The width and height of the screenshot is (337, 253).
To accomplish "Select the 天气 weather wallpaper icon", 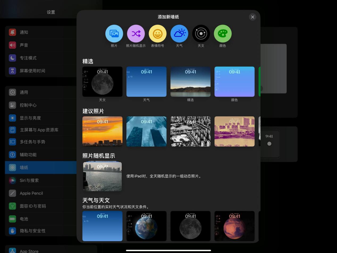I will tap(179, 33).
